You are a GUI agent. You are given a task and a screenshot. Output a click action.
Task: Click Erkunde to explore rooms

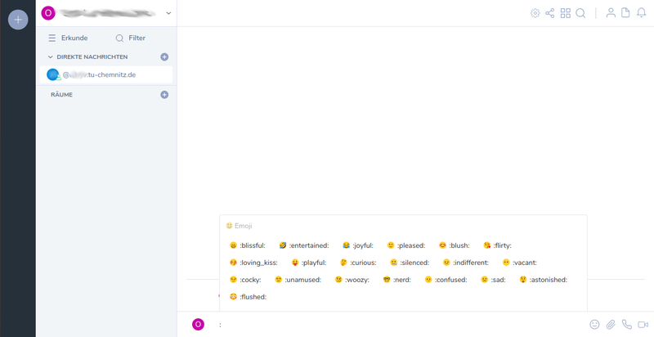[68, 38]
